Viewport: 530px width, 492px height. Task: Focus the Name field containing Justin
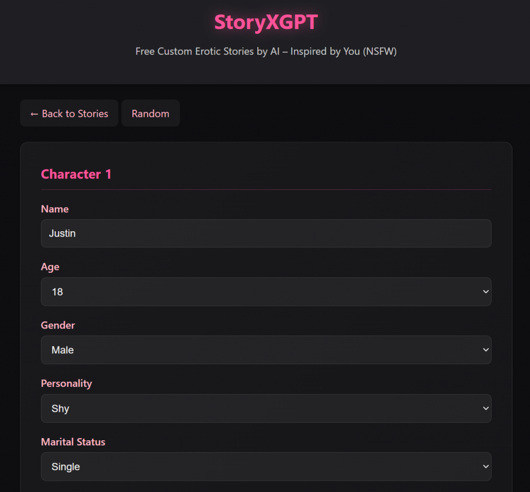(x=266, y=233)
